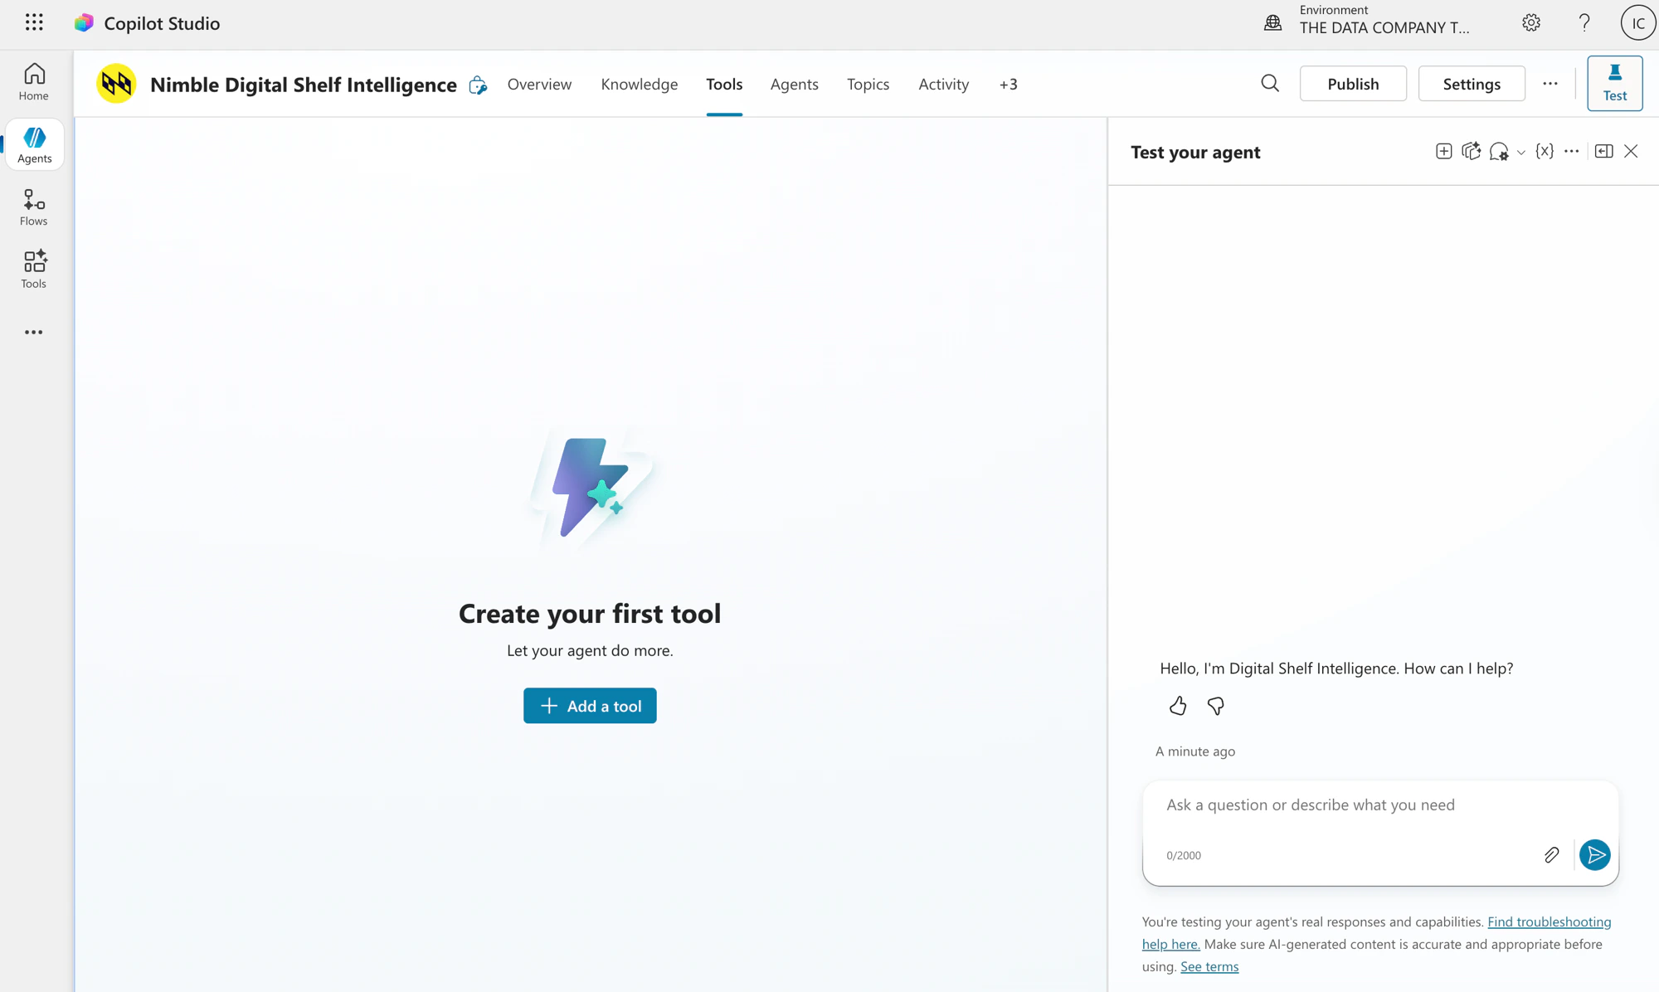Open the IC account avatar

tap(1637, 23)
